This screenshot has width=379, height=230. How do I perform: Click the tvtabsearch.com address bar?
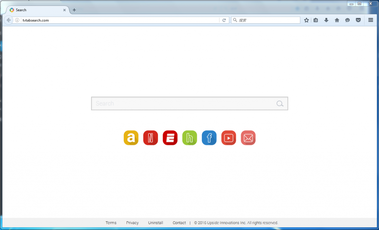pos(120,20)
